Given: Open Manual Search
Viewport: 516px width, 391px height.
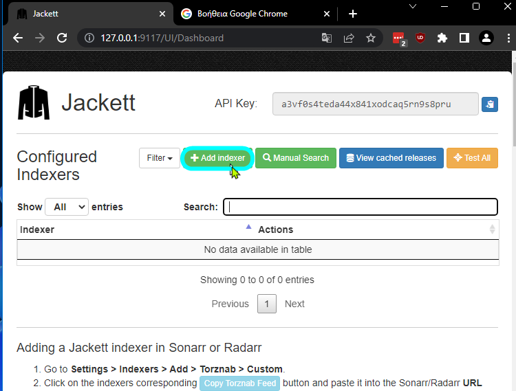Looking at the screenshot, I should [x=296, y=158].
